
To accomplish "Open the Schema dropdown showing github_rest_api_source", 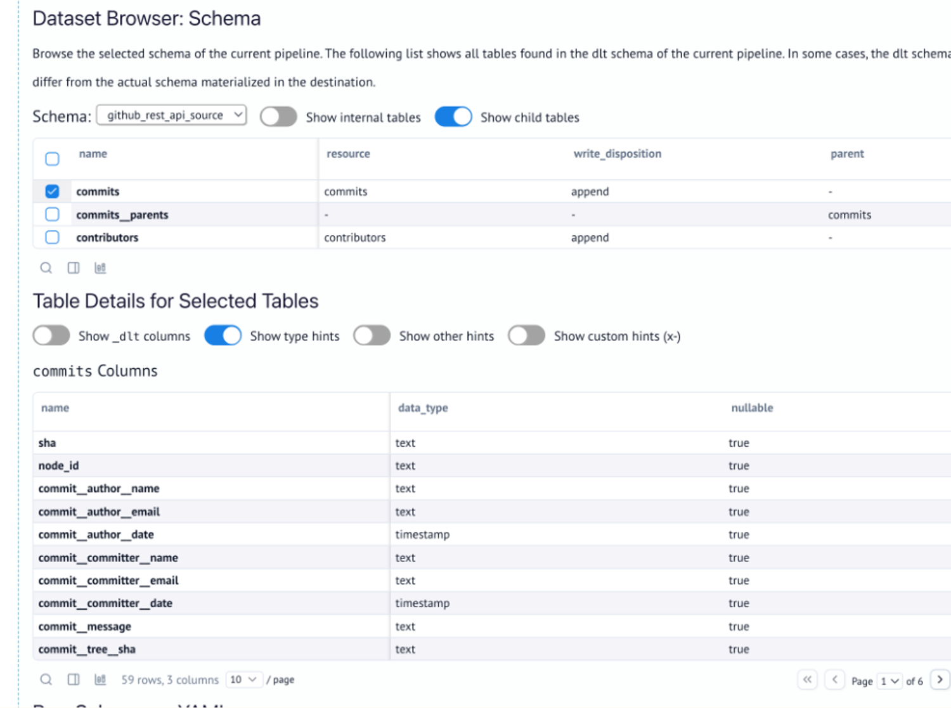I will (x=171, y=115).
